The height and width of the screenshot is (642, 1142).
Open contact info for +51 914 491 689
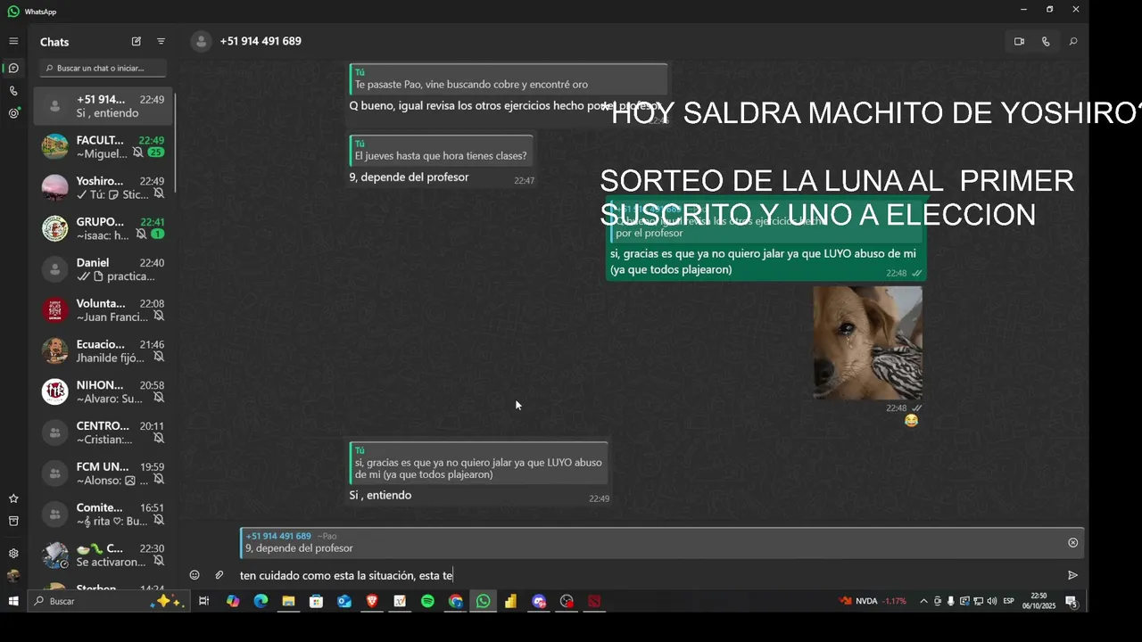tap(261, 41)
